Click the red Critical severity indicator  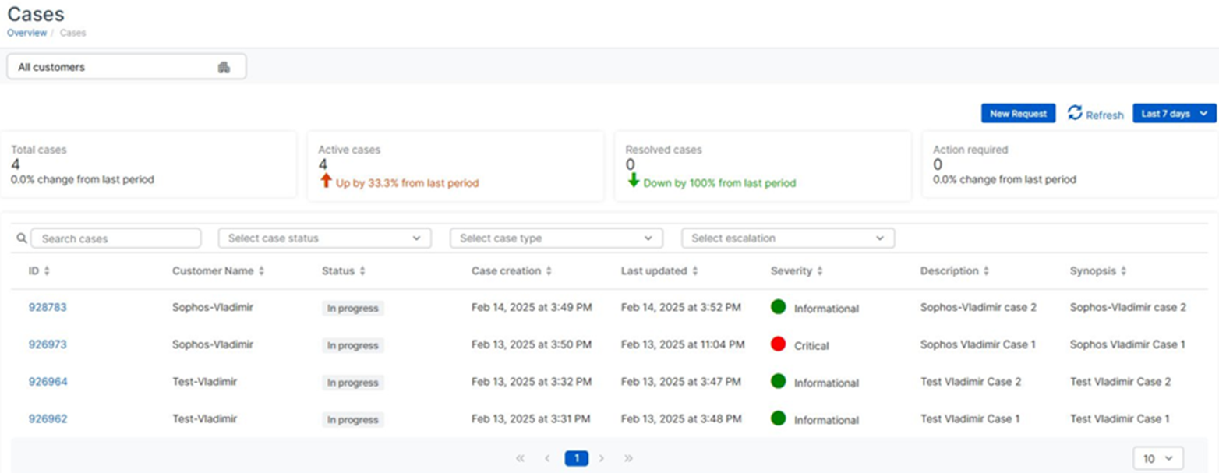778,344
